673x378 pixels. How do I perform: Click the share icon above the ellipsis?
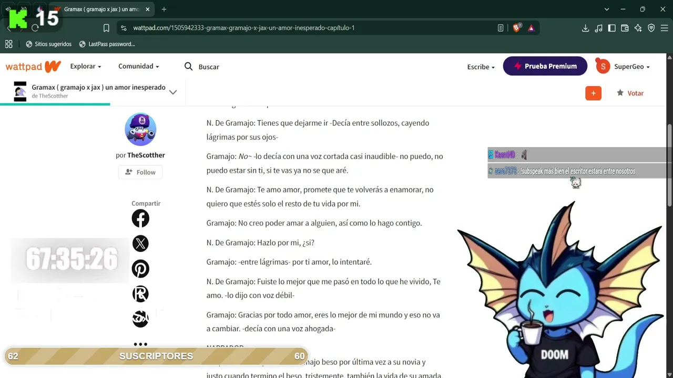tap(140, 319)
